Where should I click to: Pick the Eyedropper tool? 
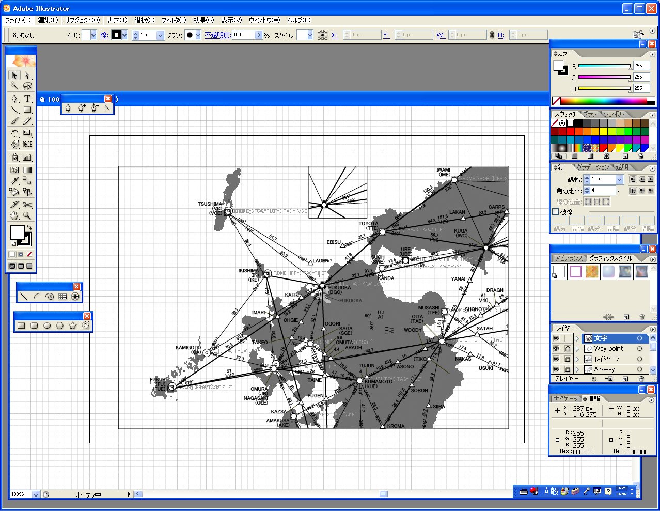[14, 181]
